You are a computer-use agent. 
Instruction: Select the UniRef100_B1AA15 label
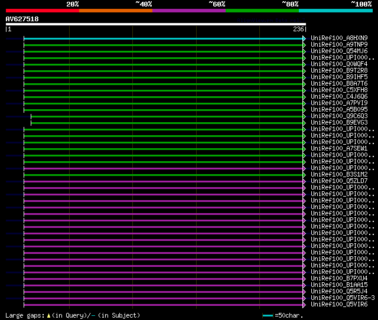[x=339, y=285]
